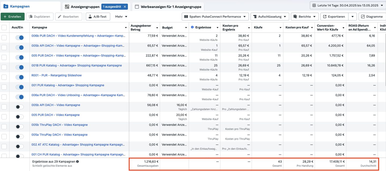Open the Aufschlüsselung dropdown
This screenshot has height=171, width=386.
coord(270,17)
